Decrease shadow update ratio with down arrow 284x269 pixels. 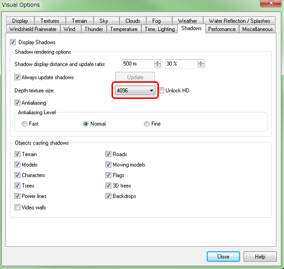[x=200, y=66]
